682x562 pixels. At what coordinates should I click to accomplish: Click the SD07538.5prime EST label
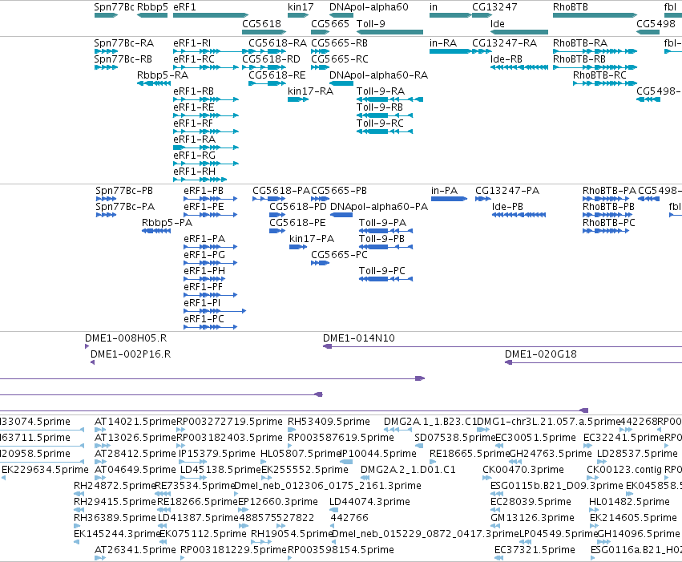(455, 438)
